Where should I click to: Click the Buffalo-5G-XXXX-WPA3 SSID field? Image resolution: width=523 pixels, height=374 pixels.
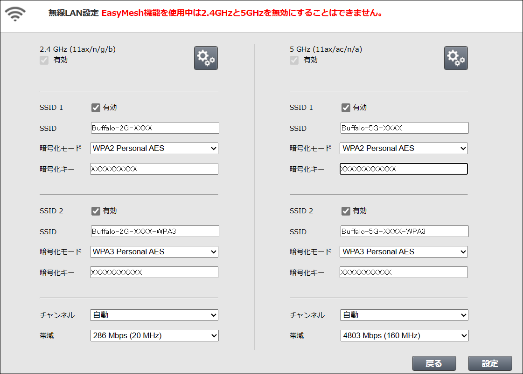click(x=404, y=231)
